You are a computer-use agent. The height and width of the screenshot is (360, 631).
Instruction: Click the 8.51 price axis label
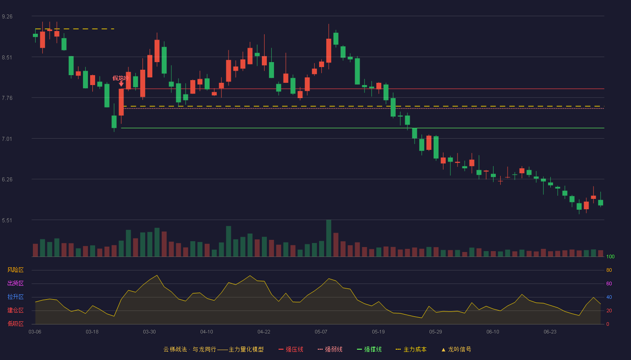[7, 58]
